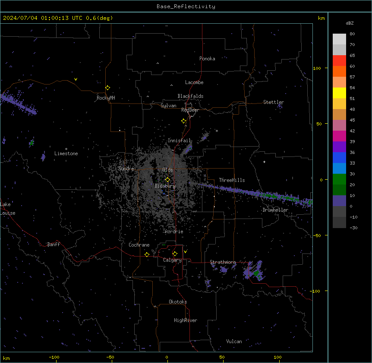Screen dimensions: 372x363
Task: Click the white asterisk east of Innisfail
Action: point(217,131)
